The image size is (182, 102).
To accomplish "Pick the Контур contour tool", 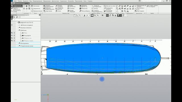I will [x=95, y=8].
